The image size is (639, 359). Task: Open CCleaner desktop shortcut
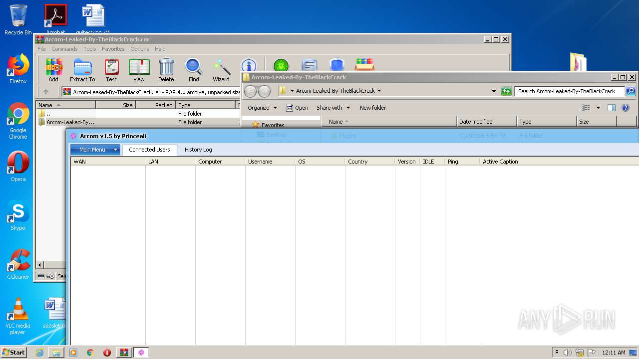pos(18,264)
